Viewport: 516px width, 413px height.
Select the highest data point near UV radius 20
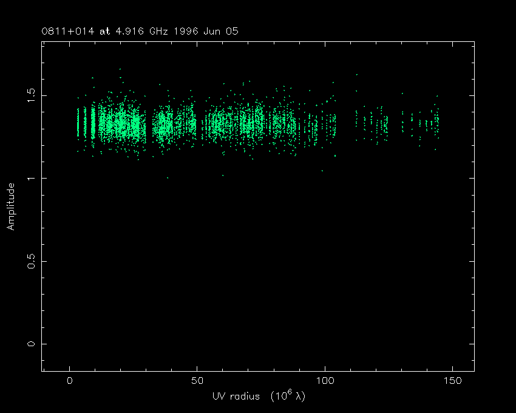point(120,69)
